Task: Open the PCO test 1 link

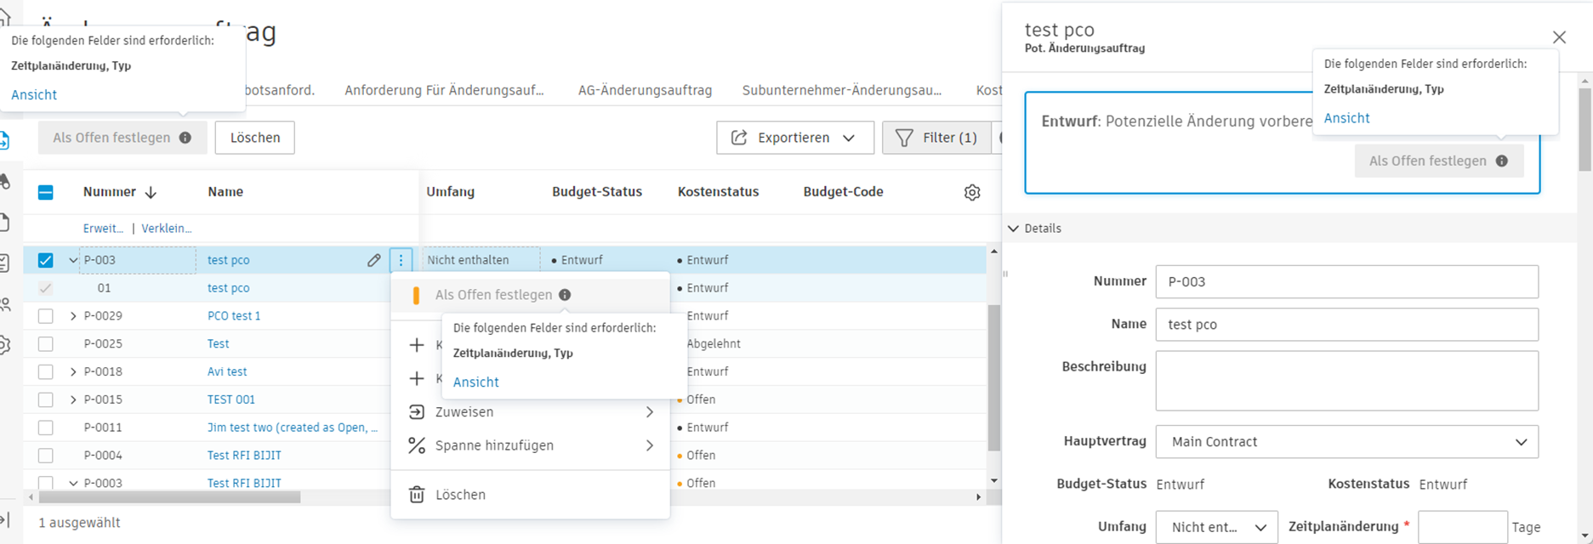Action: tap(234, 316)
